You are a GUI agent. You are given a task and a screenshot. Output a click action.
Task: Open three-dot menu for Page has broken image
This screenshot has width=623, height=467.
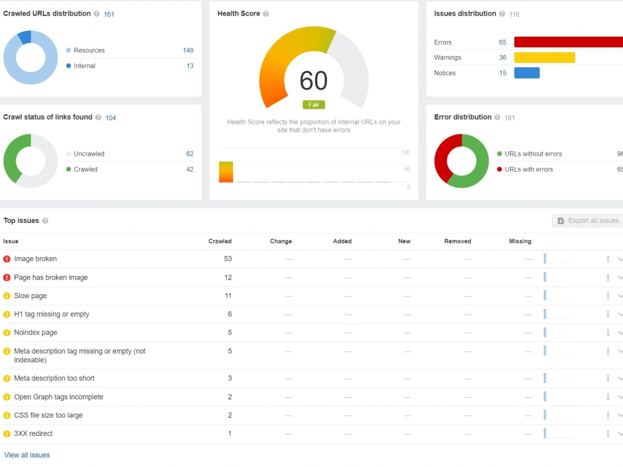[x=608, y=278]
